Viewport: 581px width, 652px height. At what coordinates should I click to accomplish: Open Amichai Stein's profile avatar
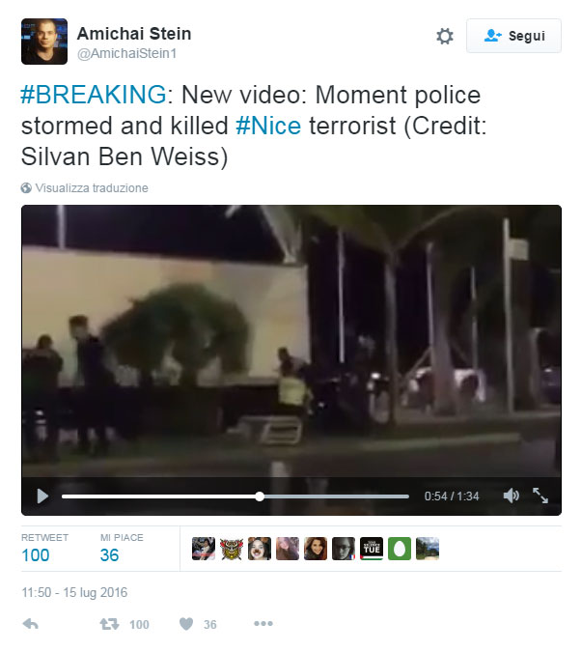[x=44, y=42]
